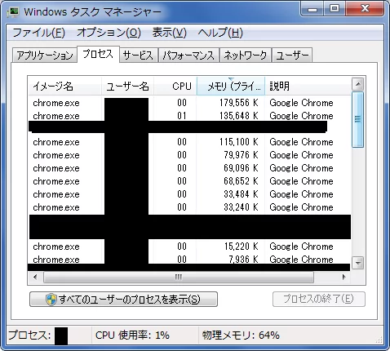The image size is (390, 351).
Task: Open the ファイル(F) menu
Action: tap(38, 33)
